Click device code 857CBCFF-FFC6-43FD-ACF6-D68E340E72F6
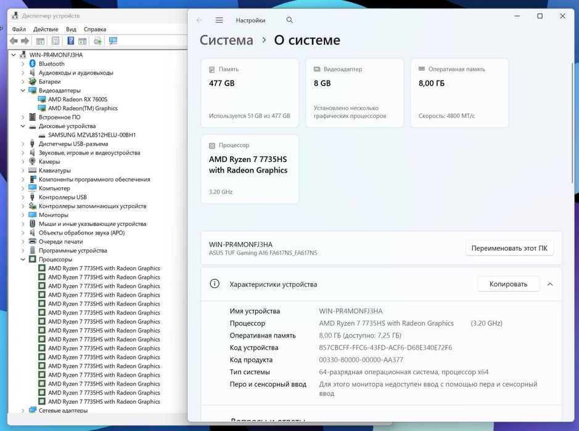The height and width of the screenshot is (431, 579). coord(385,348)
